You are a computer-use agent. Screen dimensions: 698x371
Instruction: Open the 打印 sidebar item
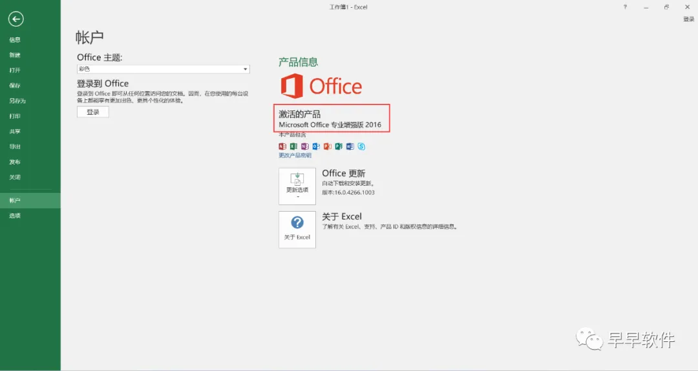pyautogui.click(x=30, y=116)
